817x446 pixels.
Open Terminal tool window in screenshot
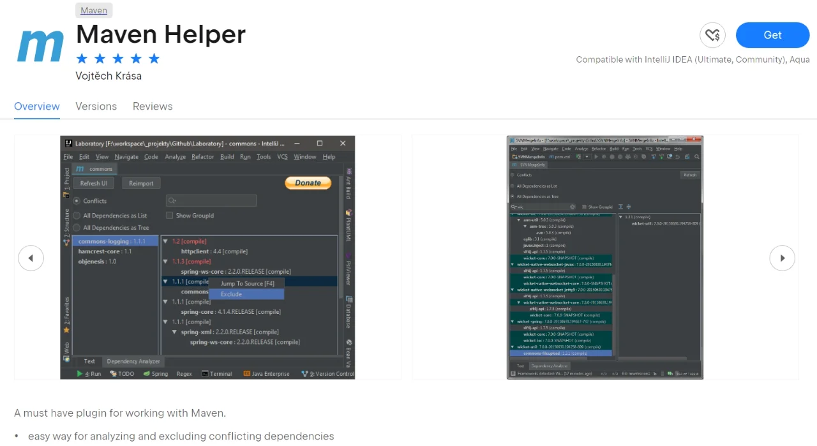coord(217,374)
